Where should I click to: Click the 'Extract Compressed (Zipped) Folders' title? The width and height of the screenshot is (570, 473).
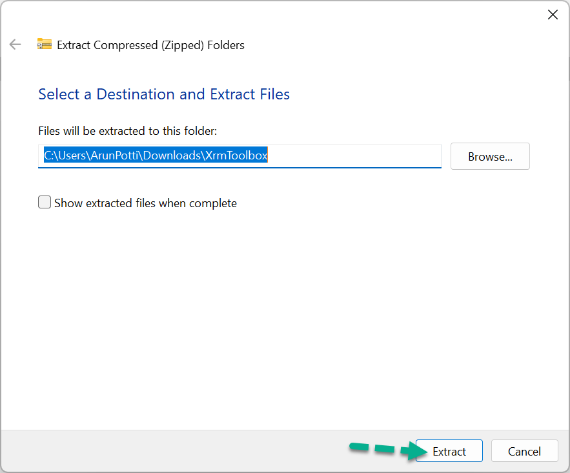(150, 45)
